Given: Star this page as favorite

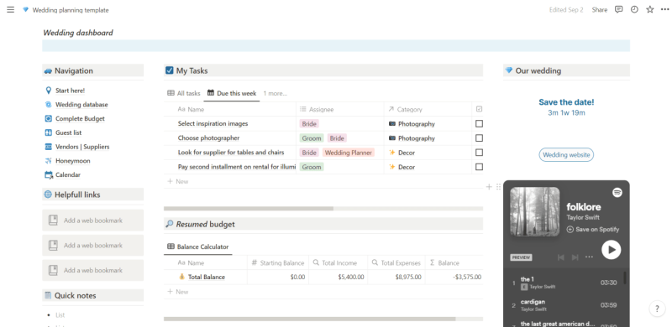Looking at the screenshot, I should pyautogui.click(x=650, y=9).
